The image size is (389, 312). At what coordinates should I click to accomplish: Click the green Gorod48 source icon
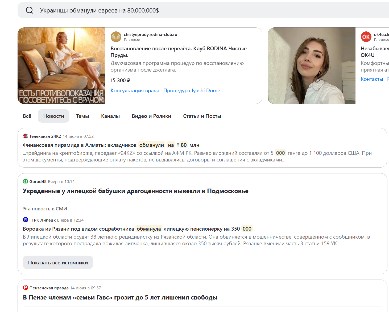click(x=26, y=181)
